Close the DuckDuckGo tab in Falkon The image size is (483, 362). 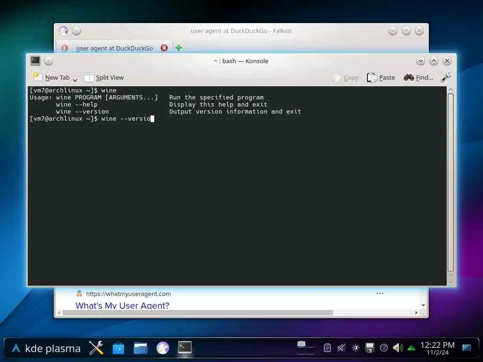pos(164,48)
